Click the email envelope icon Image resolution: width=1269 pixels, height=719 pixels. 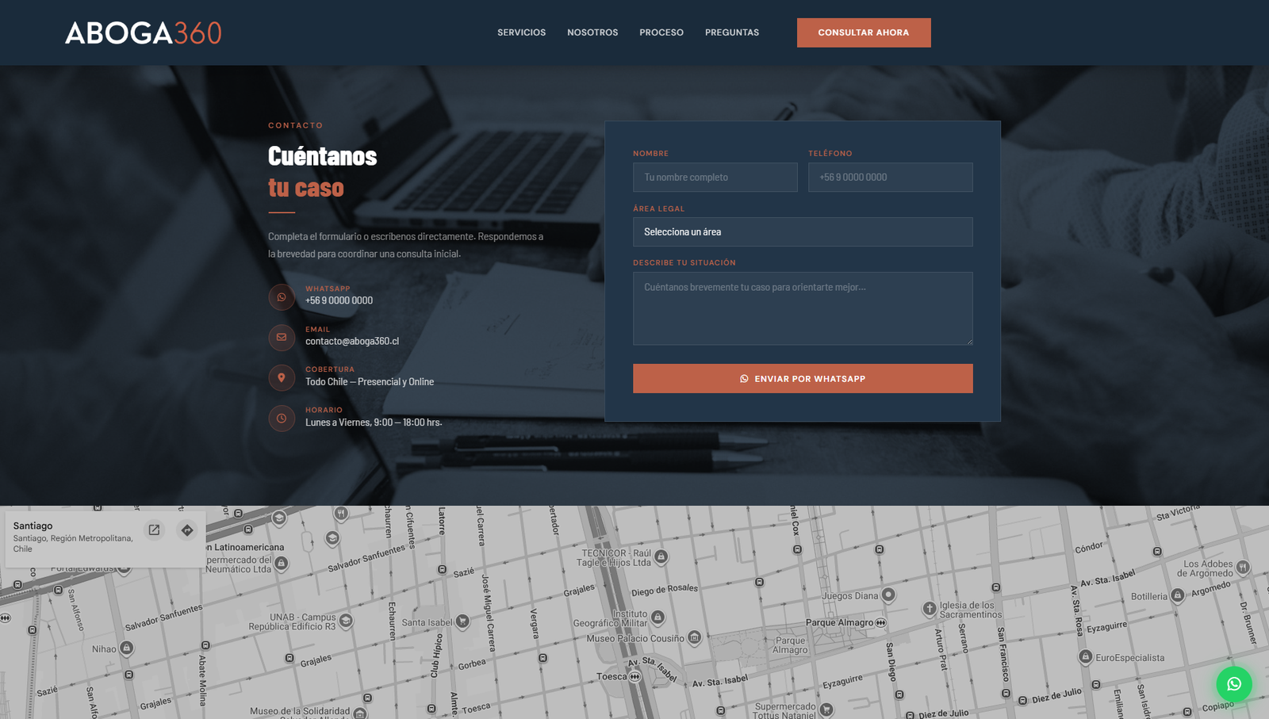pyautogui.click(x=282, y=338)
